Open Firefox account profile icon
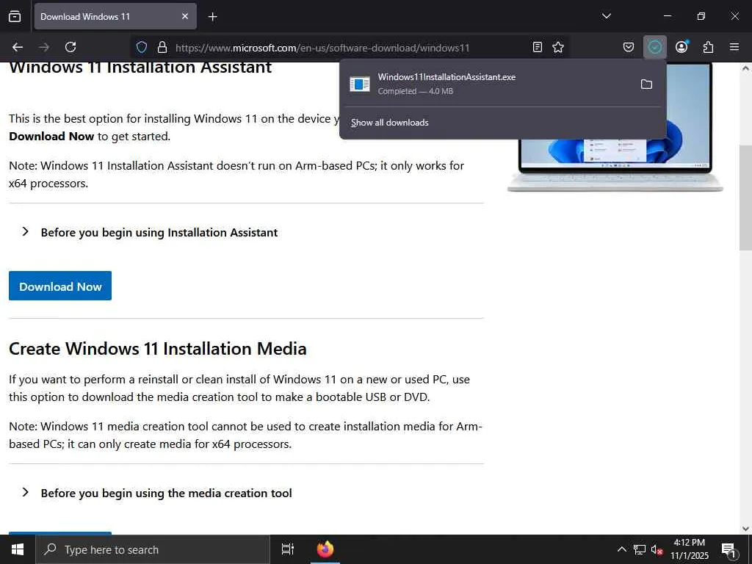This screenshot has width=752, height=564. coord(681,47)
